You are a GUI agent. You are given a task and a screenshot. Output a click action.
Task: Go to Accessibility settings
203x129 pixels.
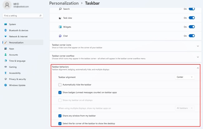23,73
